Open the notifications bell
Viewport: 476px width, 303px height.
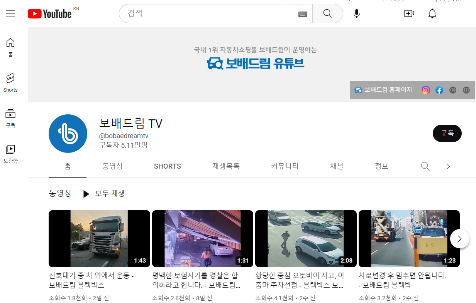point(432,13)
